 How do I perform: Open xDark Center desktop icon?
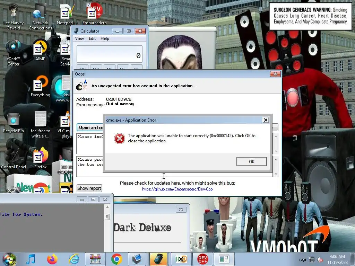[x=14, y=53]
